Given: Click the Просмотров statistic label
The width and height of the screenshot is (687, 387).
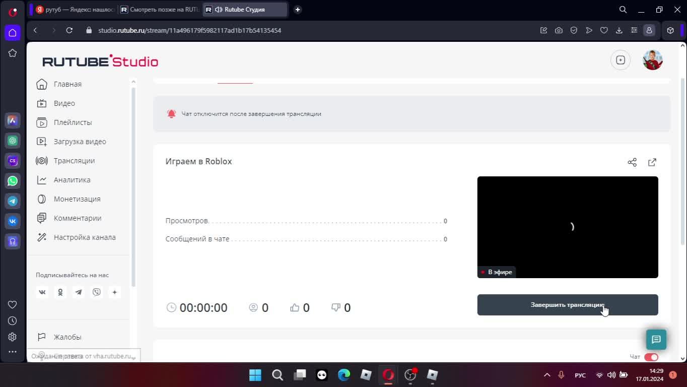Looking at the screenshot, I should pyautogui.click(x=186, y=221).
